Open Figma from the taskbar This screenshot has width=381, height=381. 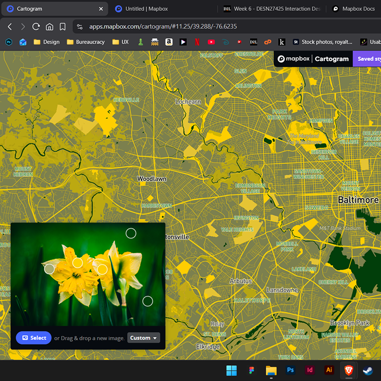[251, 370]
